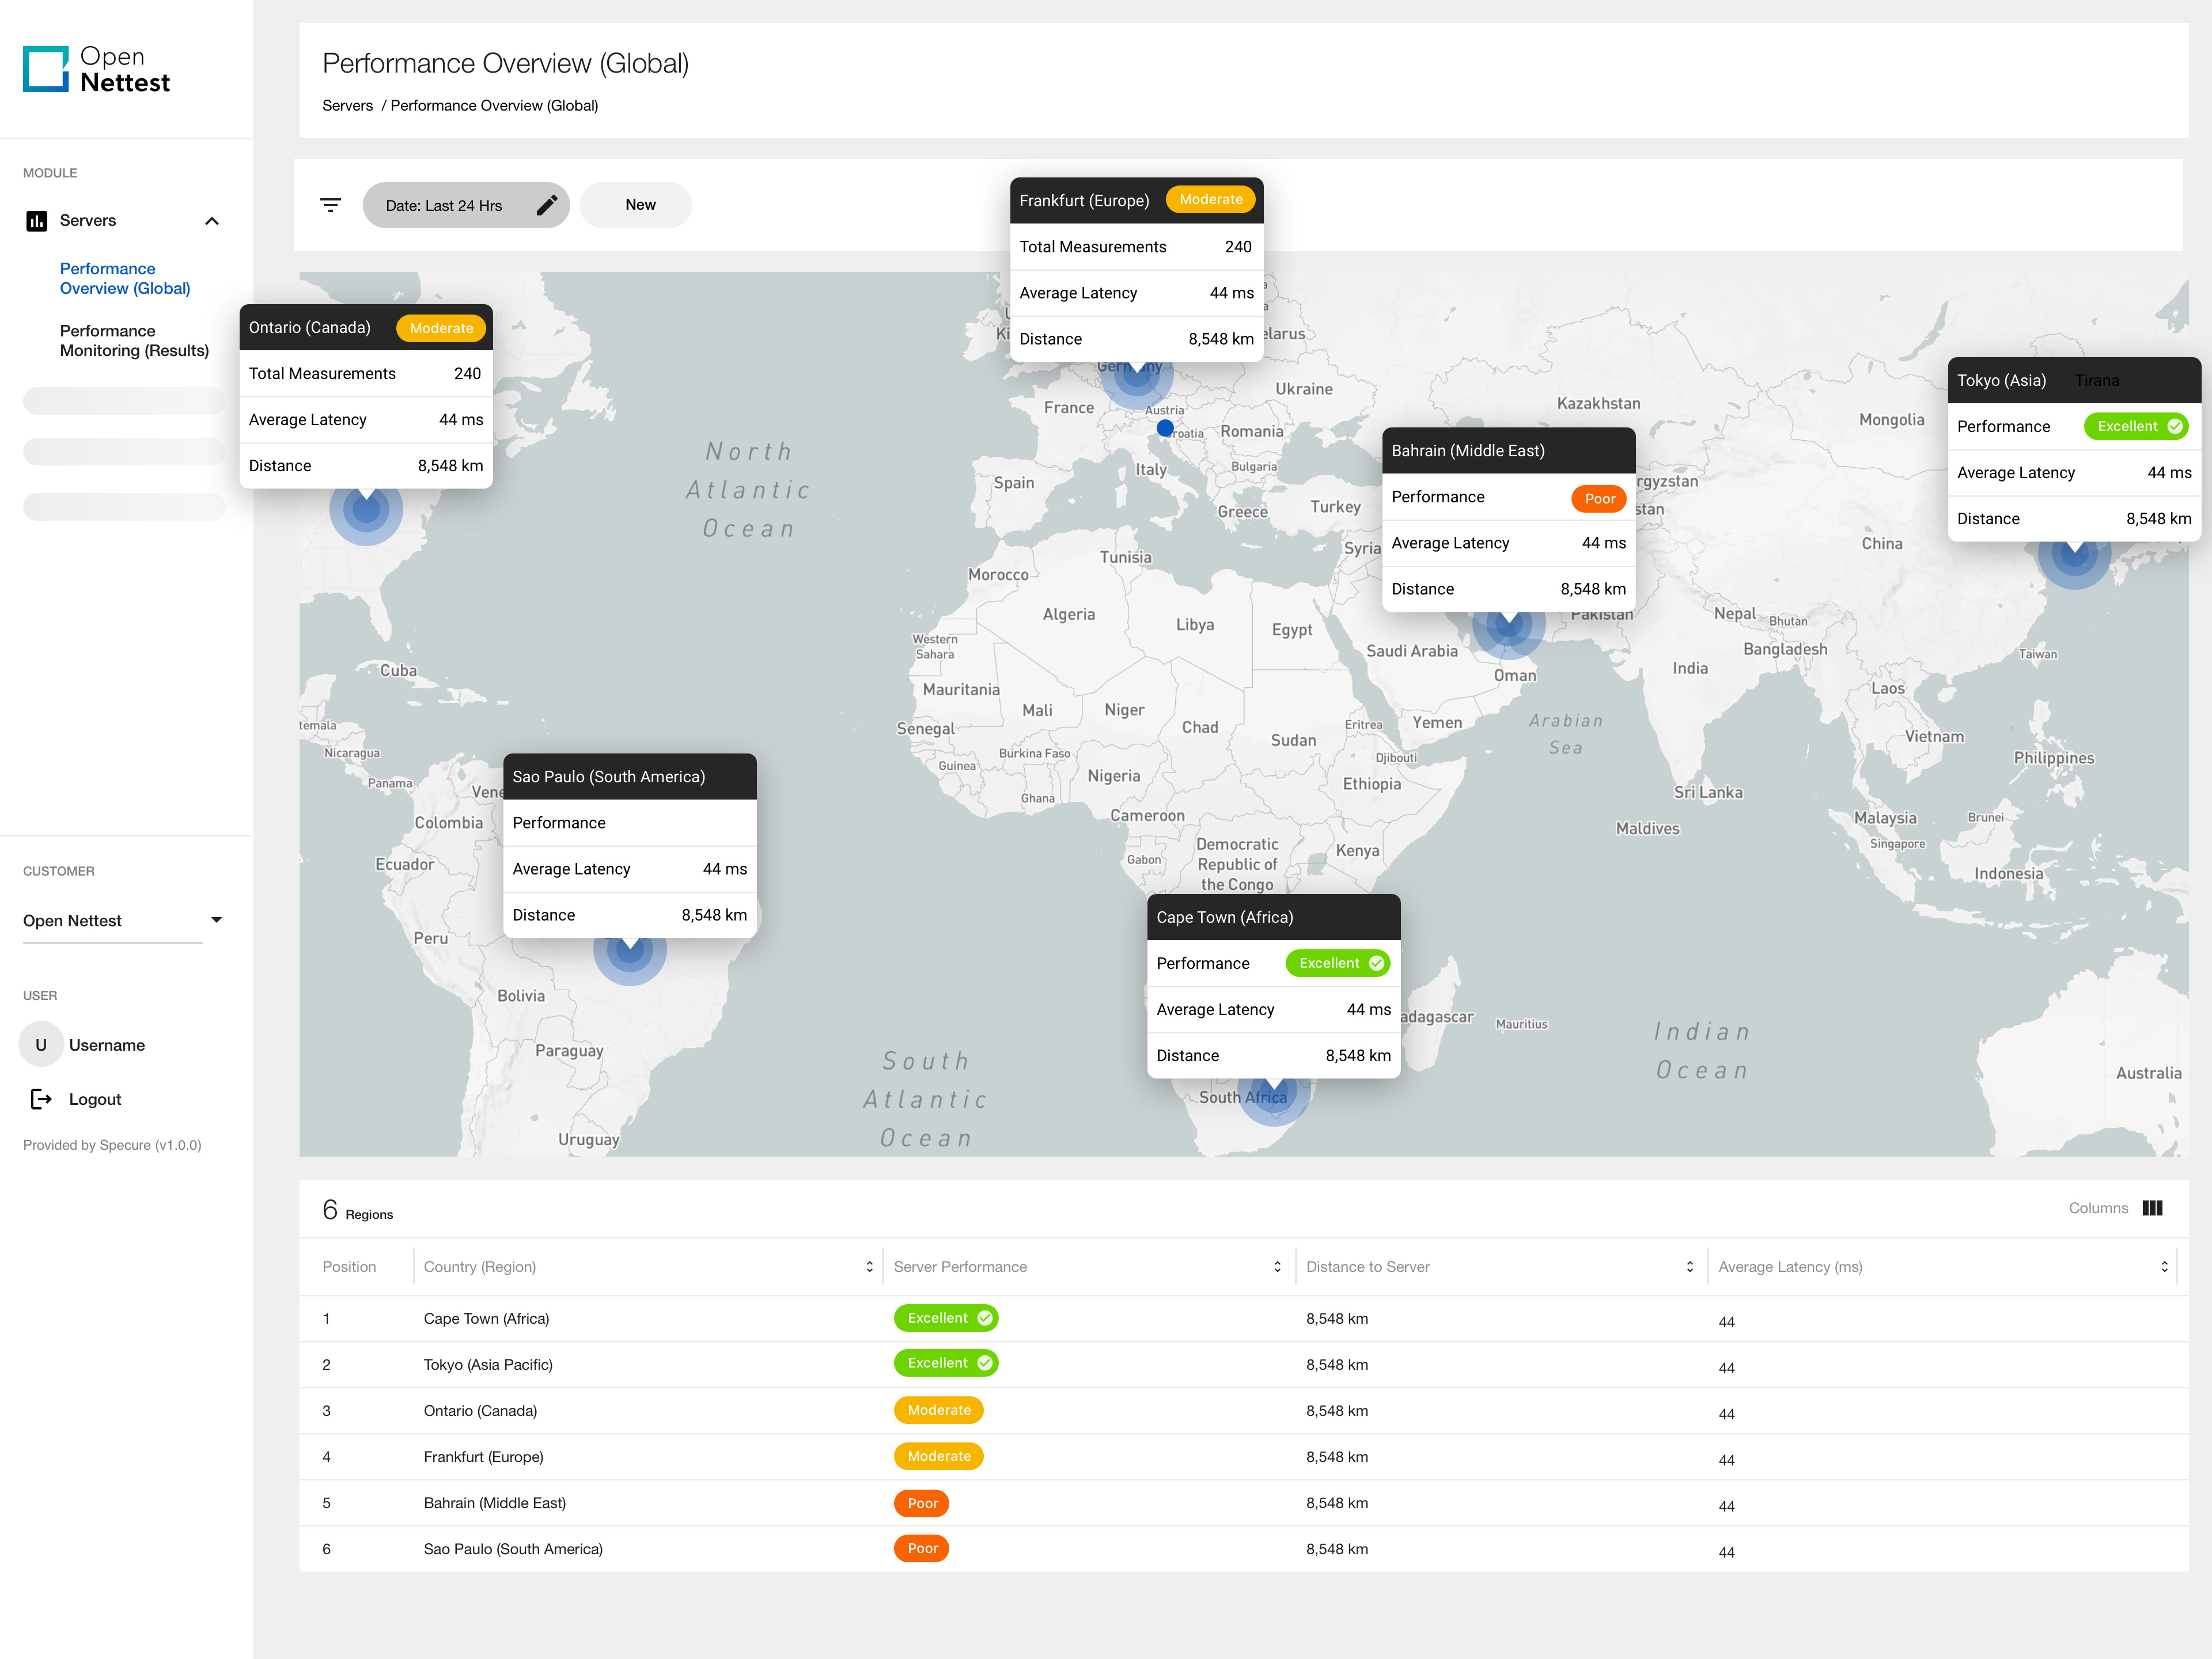The height and width of the screenshot is (1659, 2212).
Task: Click the Columns grid icon
Action: 2152,1208
